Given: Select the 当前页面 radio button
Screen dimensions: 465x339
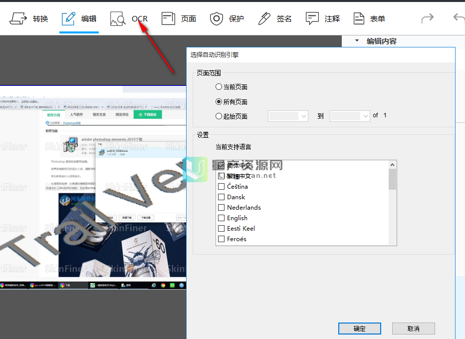Looking at the screenshot, I should coord(219,87).
